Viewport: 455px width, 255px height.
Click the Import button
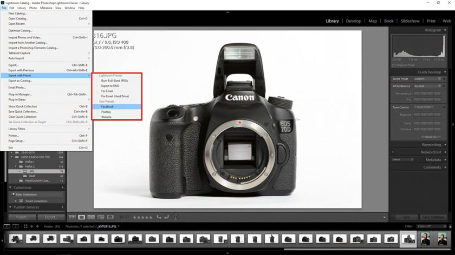(x=22, y=217)
